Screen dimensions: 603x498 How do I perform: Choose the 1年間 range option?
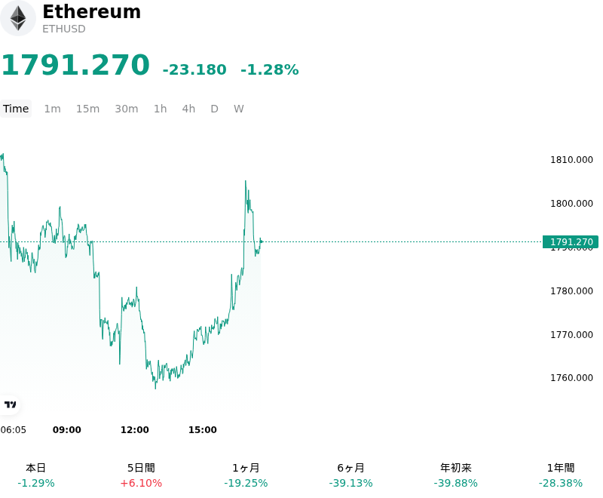coord(561,475)
